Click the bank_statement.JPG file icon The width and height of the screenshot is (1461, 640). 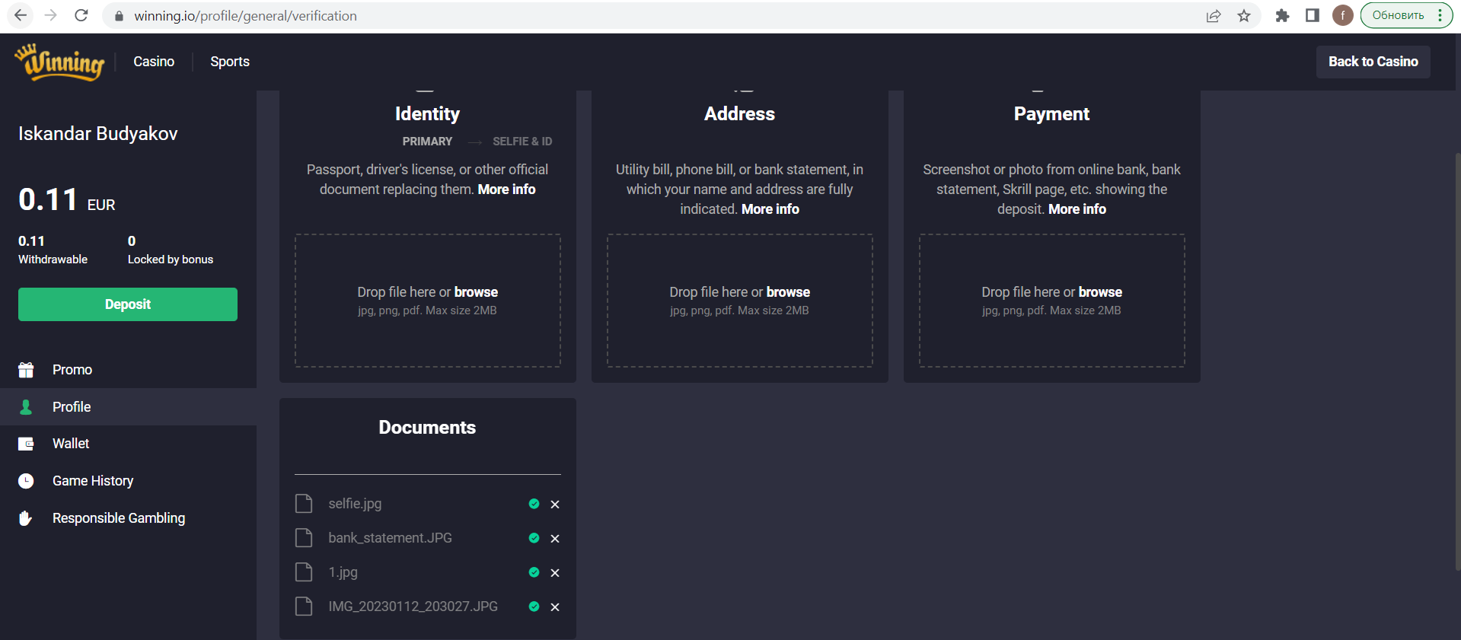coord(304,538)
